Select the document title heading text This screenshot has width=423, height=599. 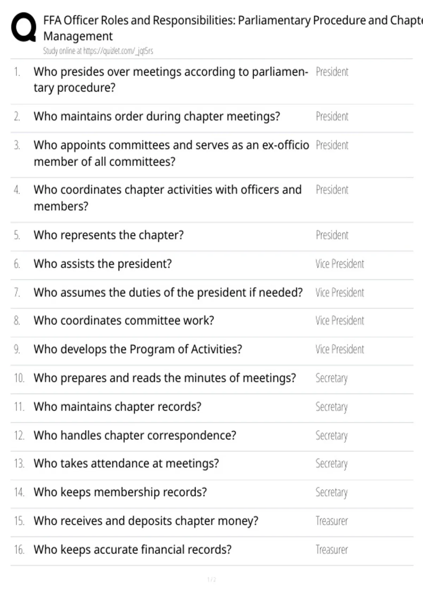tap(233, 28)
